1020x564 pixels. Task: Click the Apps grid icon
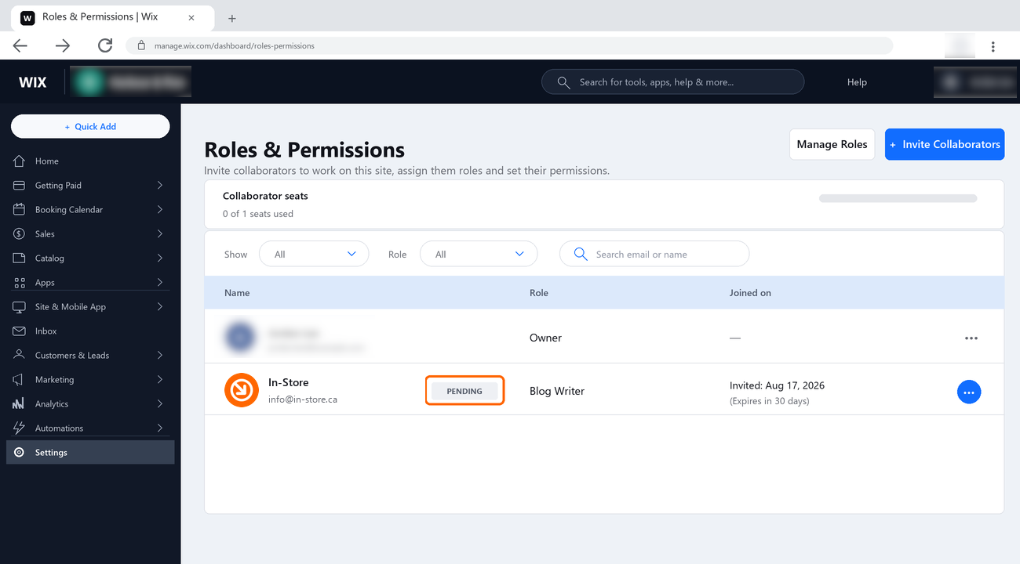pos(20,283)
